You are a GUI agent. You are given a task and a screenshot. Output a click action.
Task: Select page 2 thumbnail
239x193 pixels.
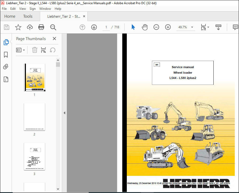pyautogui.click(x=34, y=117)
